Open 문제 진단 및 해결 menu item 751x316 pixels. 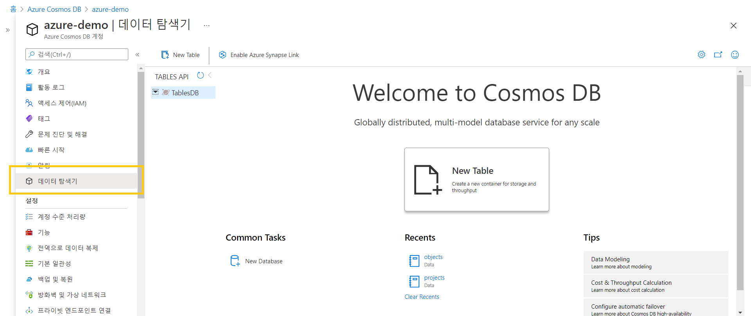pos(76,134)
